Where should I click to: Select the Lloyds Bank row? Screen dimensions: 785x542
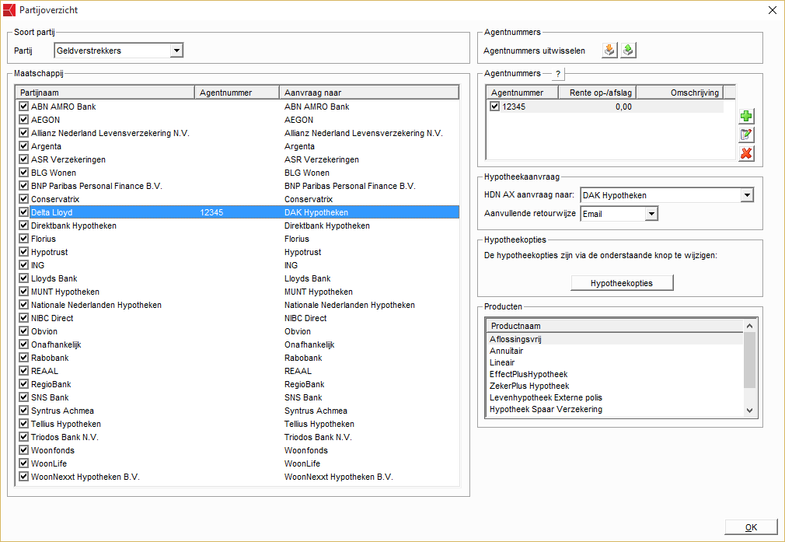point(238,278)
